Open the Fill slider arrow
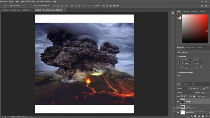Screen dimensions: 210x118 tap(206, 96)
